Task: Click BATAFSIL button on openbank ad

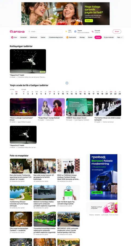Action: click(97, 192)
